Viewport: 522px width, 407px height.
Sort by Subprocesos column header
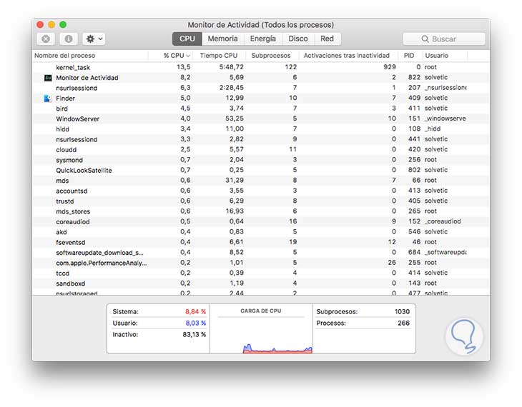click(271, 56)
